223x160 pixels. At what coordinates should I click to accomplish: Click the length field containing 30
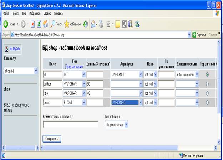coord(95,84)
